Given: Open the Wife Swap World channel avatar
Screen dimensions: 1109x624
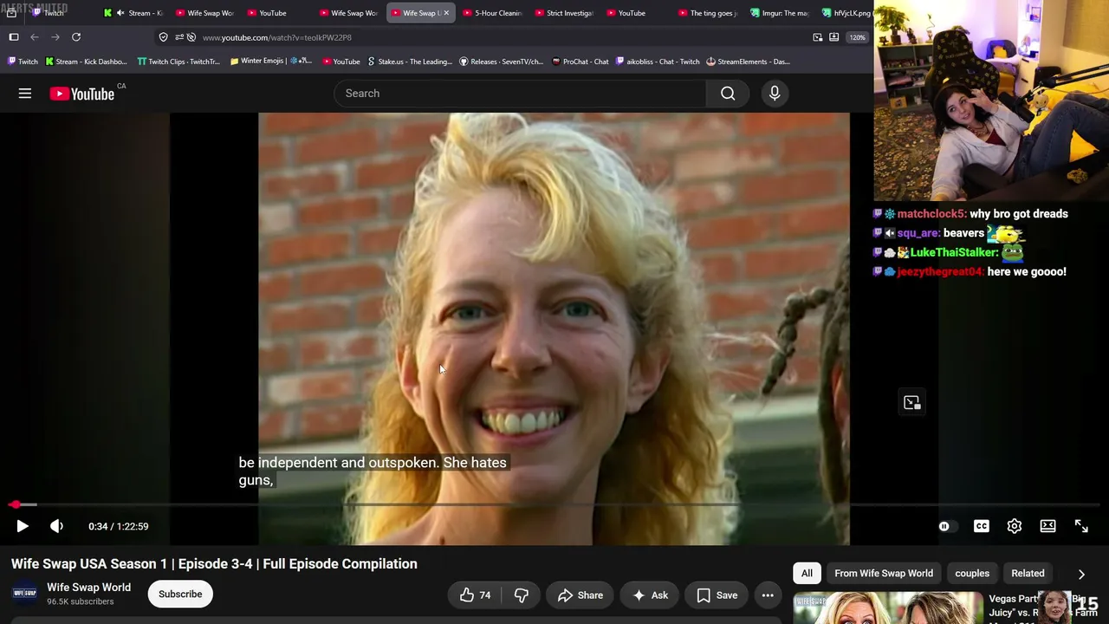Looking at the screenshot, I should [24, 594].
